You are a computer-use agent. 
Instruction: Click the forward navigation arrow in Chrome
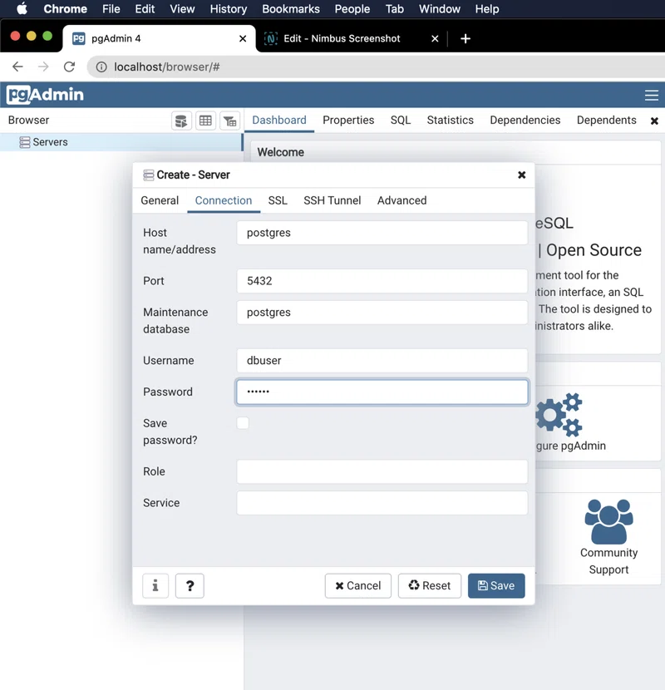(43, 67)
